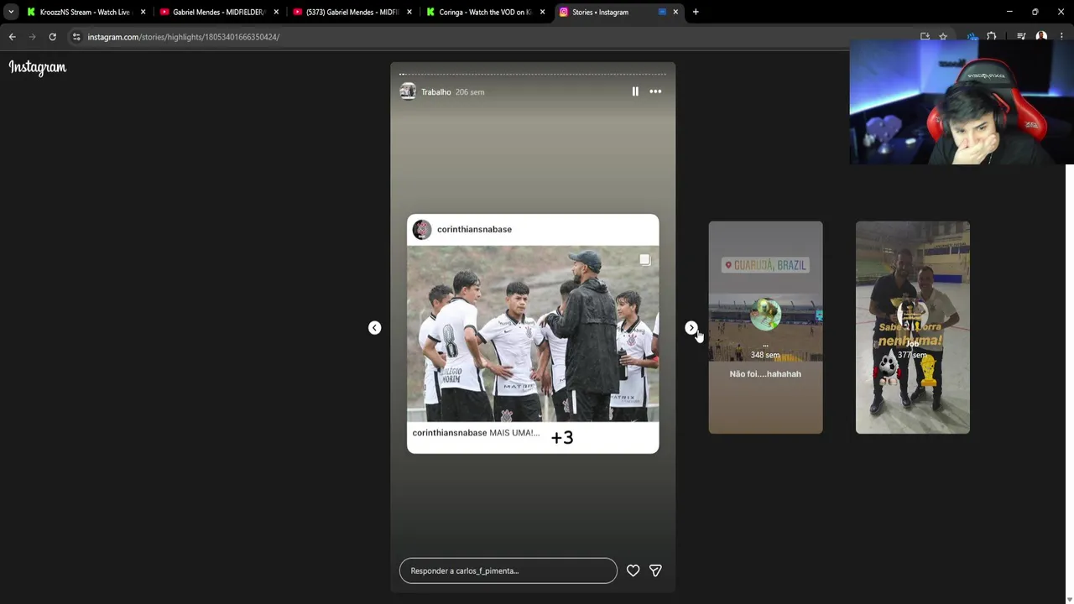Image resolution: width=1074 pixels, height=604 pixels.
Task: Click the MAIS UMA caption text
Action: pyautogui.click(x=514, y=433)
